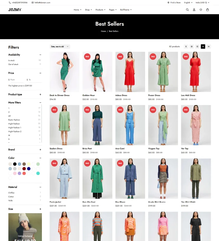
Task: Switch to the two-row list view icon
Action: tap(192, 46)
